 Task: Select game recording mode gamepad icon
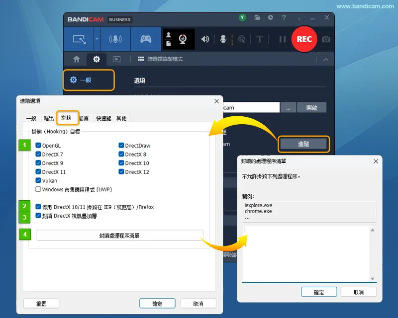pos(146,39)
